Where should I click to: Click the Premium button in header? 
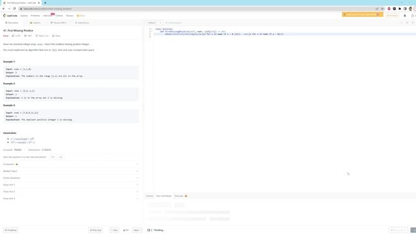393,16
